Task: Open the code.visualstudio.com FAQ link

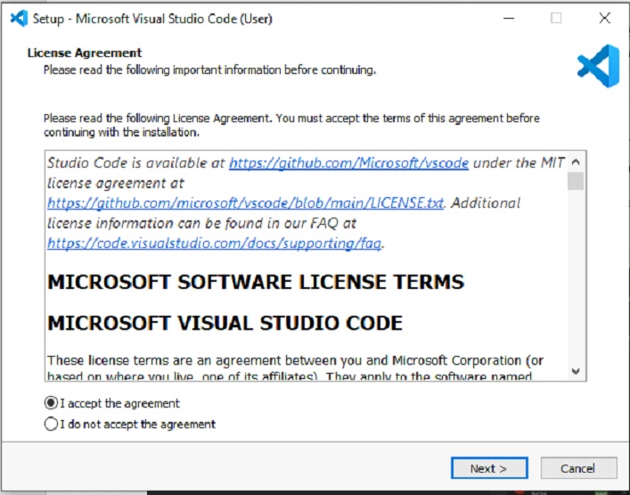Action: (x=214, y=243)
